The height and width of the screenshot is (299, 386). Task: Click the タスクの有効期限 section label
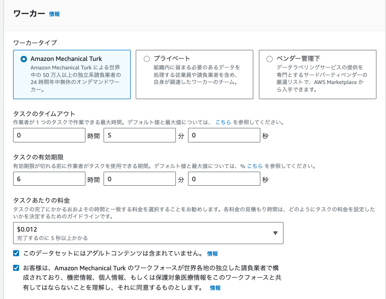(38, 157)
